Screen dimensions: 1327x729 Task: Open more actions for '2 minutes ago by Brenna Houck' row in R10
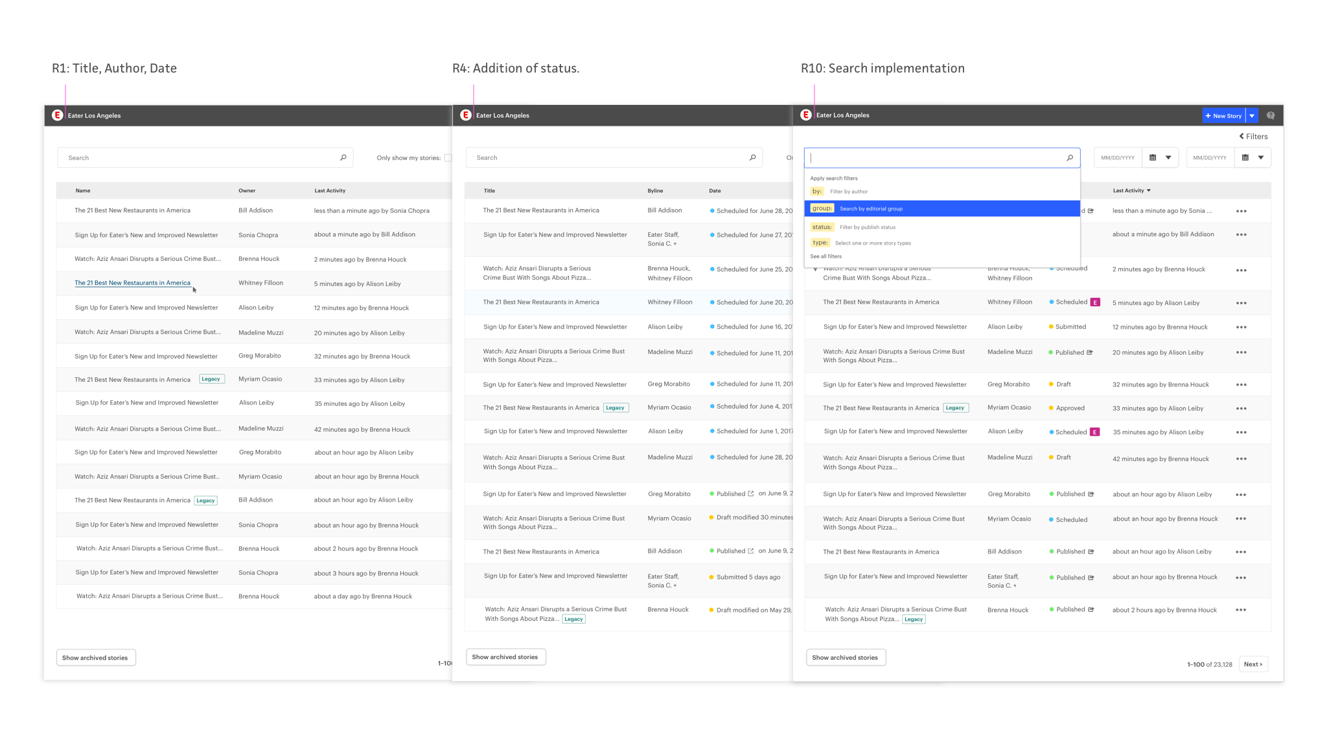[1241, 270]
